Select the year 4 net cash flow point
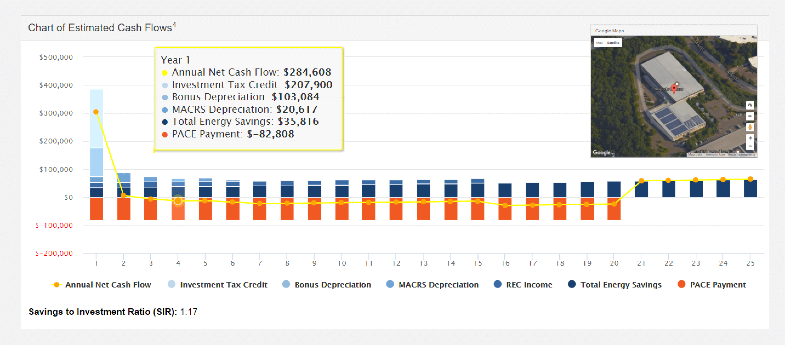The height and width of the screenshot is (345, 785). tap(178, 201)
